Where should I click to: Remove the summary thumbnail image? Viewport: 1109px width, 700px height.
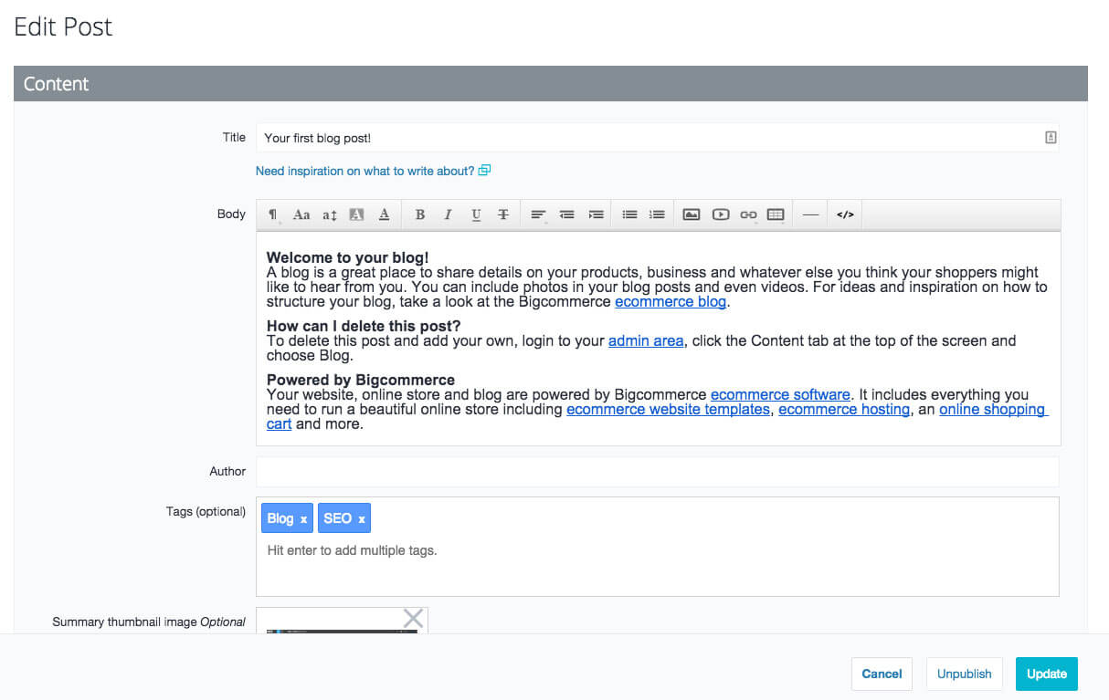point(413,619)
